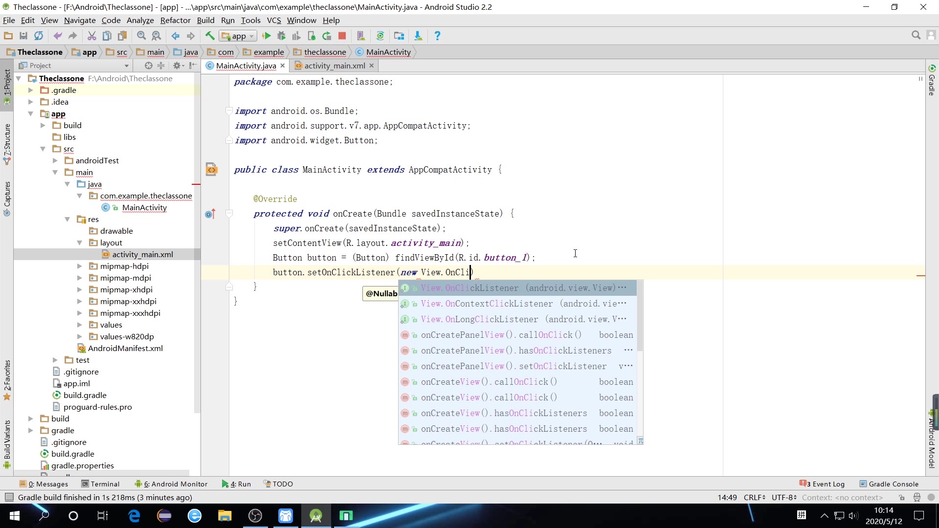
Task: Open the 0: Messages tool window
Action: [x=44, y=484]
